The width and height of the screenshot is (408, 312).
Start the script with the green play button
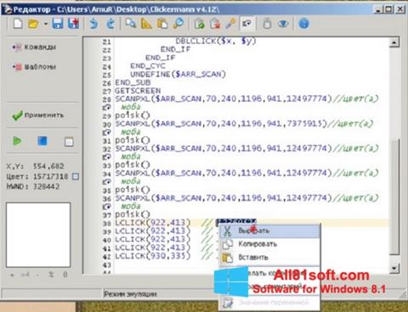point(17,141)
